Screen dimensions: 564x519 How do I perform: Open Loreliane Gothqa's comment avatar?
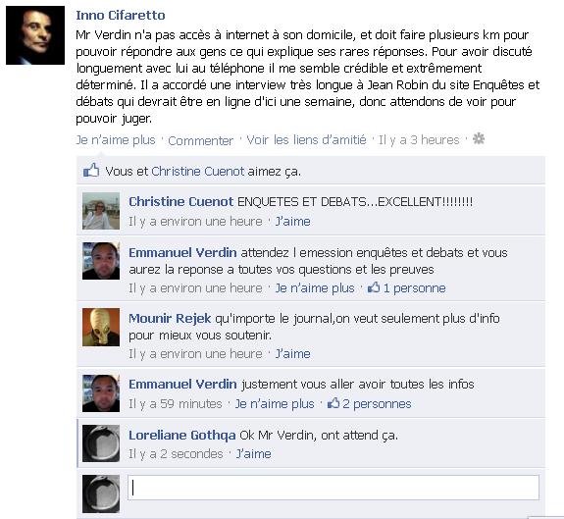101,443
